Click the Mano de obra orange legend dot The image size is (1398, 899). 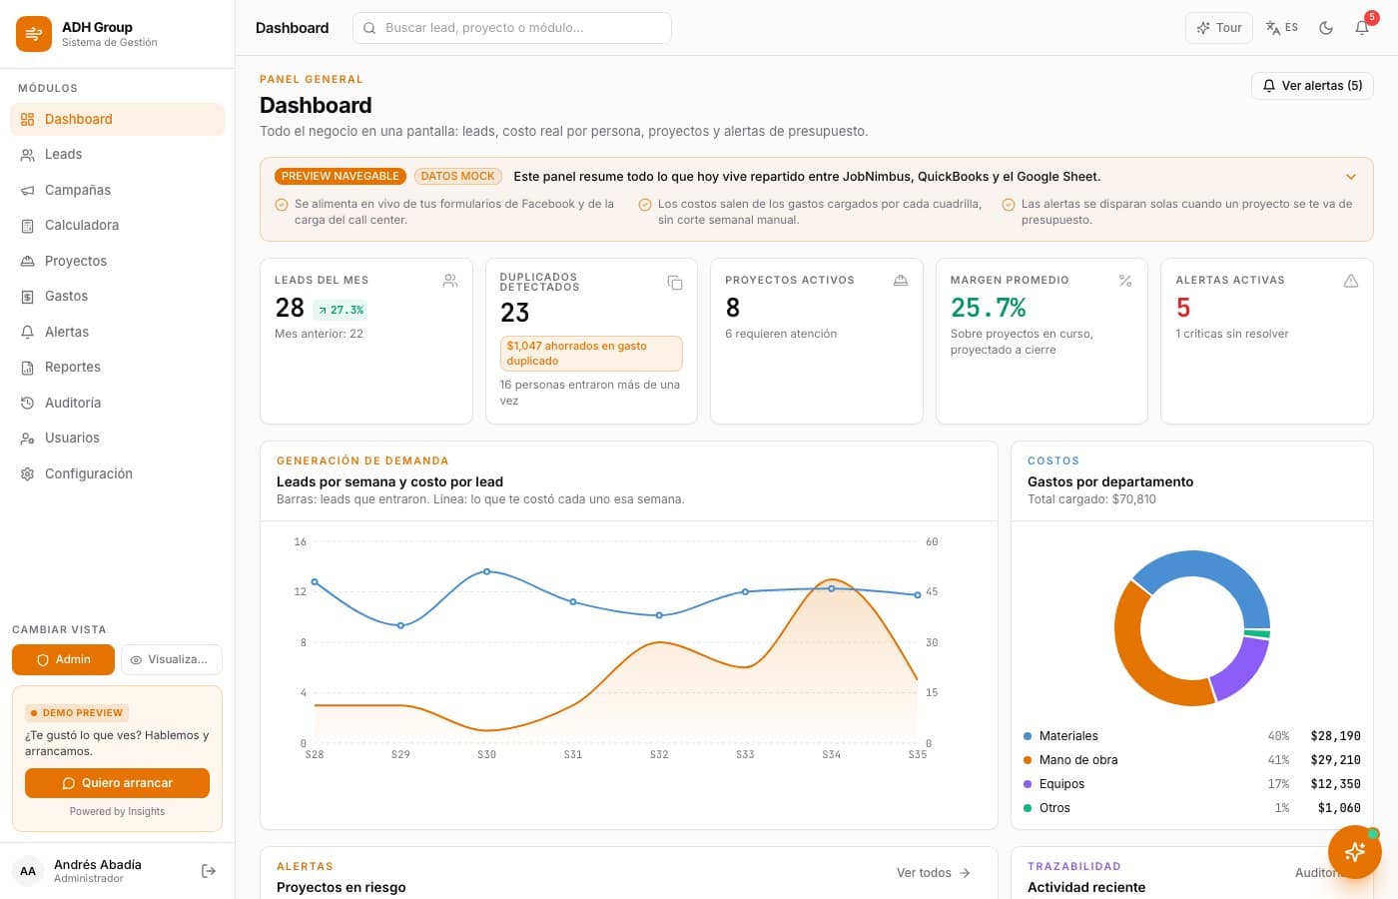pos(1028,760)
